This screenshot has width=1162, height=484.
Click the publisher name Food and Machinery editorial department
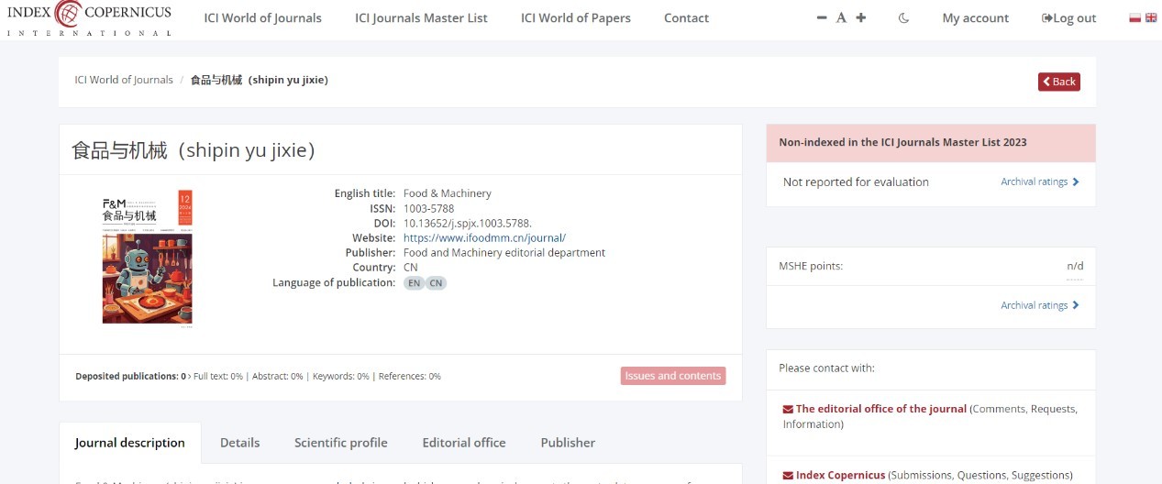(504, 252)
